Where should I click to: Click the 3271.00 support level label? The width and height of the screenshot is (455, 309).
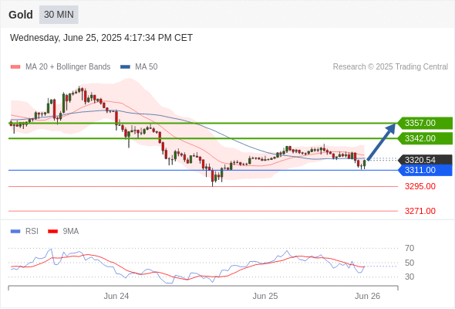pyautogui.click(x=420, y=211)
